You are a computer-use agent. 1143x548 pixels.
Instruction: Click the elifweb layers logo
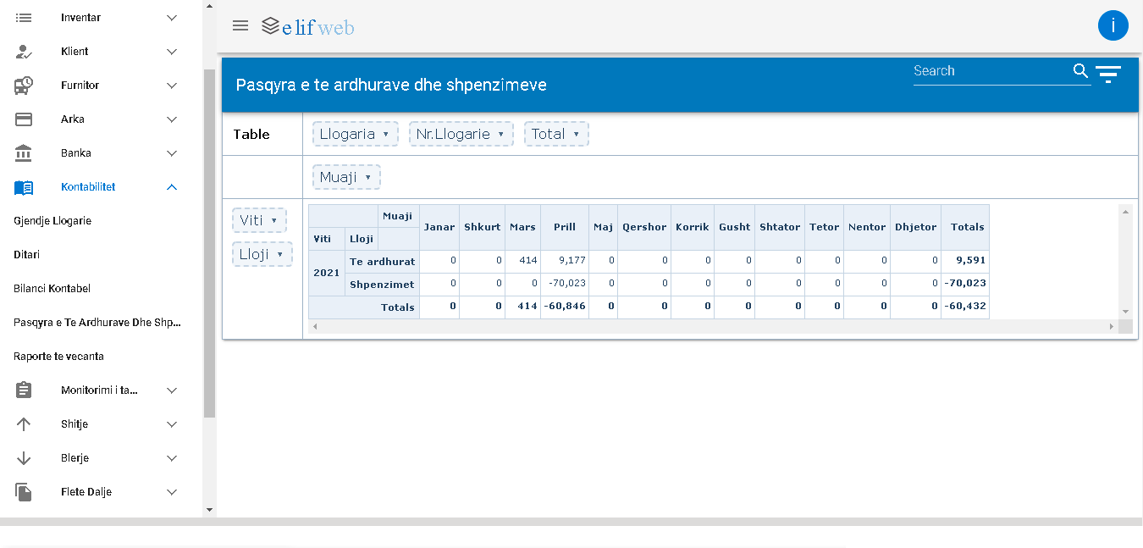tap(270, 26)
